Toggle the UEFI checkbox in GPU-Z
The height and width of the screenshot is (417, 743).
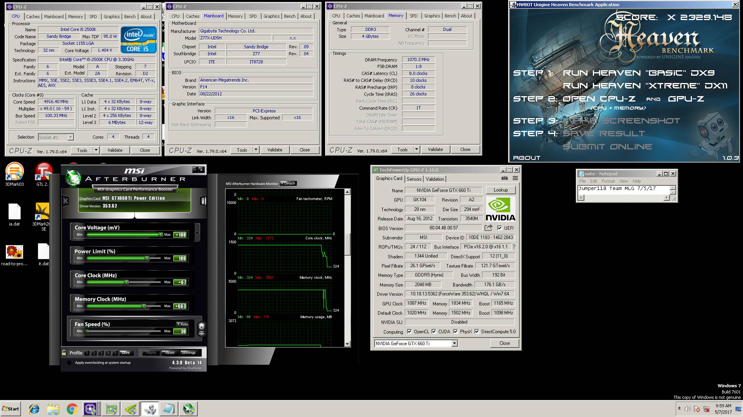(500, 228)
